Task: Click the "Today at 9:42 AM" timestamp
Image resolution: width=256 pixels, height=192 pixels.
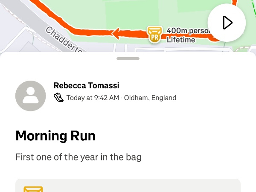Action: tap(93, 98)
